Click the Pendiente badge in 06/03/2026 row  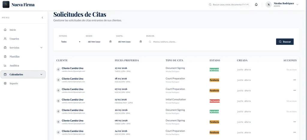(214, 122)
